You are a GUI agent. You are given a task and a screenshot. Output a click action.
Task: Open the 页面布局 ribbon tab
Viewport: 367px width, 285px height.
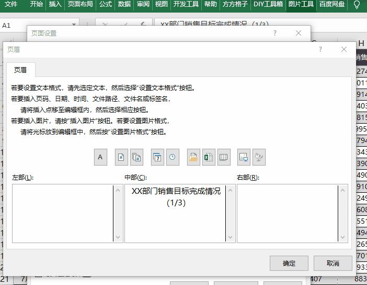(81, 4)
